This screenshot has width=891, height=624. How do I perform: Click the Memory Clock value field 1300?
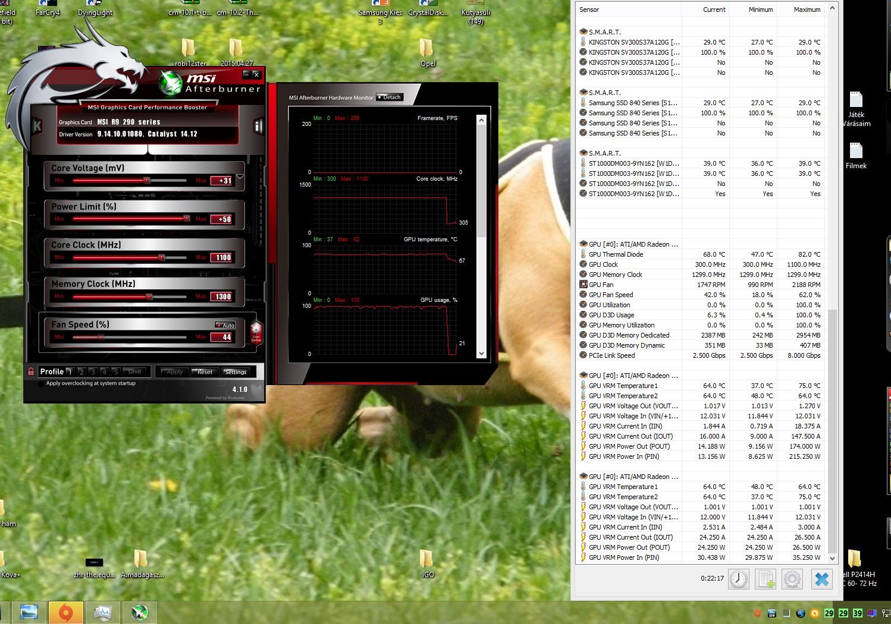222,297
